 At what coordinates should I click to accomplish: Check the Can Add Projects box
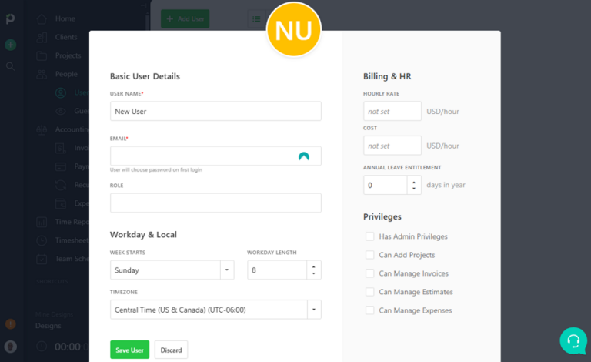click(x=370, y=255)
